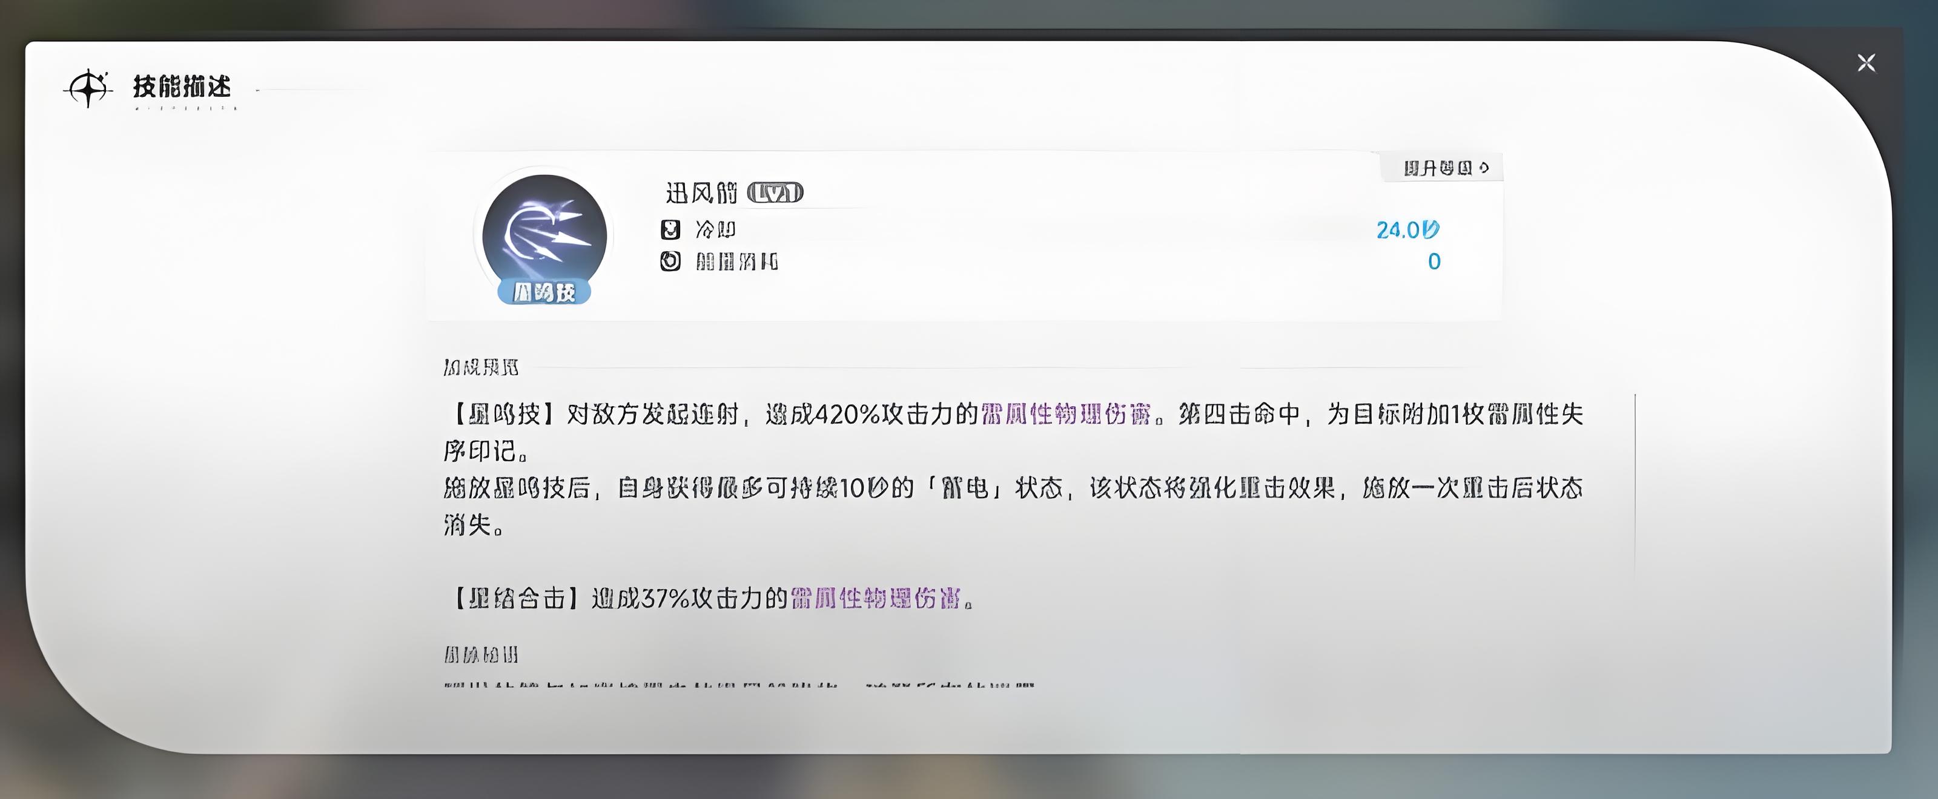The image size is (1938, 799).
Task: Click the energy cost value 0
Action: coord(1434,261)
